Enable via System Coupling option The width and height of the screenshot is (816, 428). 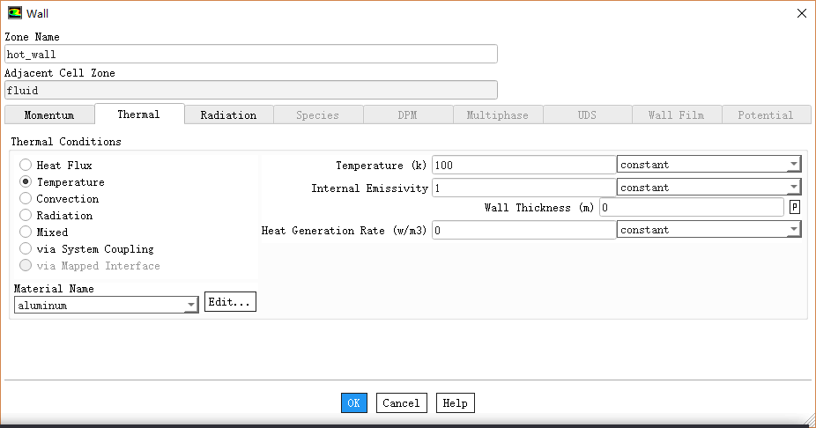pyautogui.click(x=26, y=249)
